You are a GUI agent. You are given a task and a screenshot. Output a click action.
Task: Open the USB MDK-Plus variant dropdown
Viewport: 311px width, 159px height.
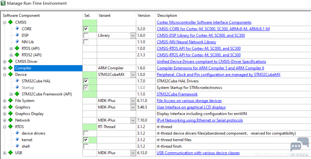pos(133,153)
